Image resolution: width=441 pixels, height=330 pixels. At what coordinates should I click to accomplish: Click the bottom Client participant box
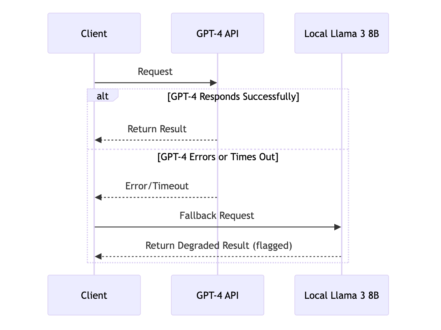tap(94, 295)
